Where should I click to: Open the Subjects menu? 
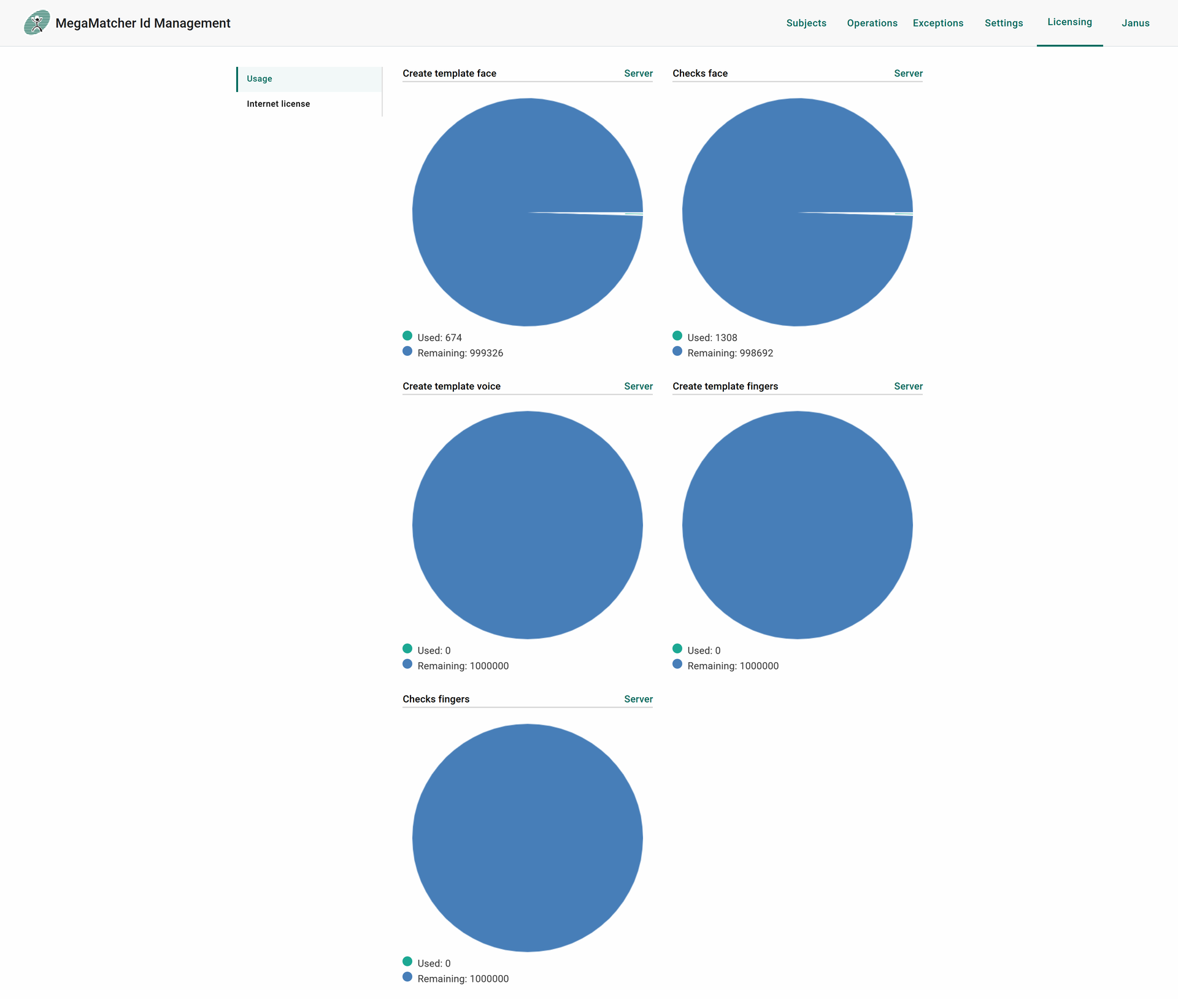point(806,23)
